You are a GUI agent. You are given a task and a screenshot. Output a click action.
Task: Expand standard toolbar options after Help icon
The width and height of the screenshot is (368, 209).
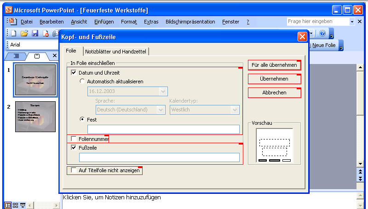[x=331, y=34]
